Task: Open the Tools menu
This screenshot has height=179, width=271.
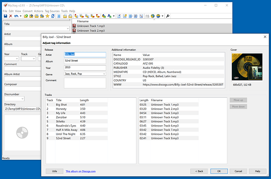Action: pos(64,11)
